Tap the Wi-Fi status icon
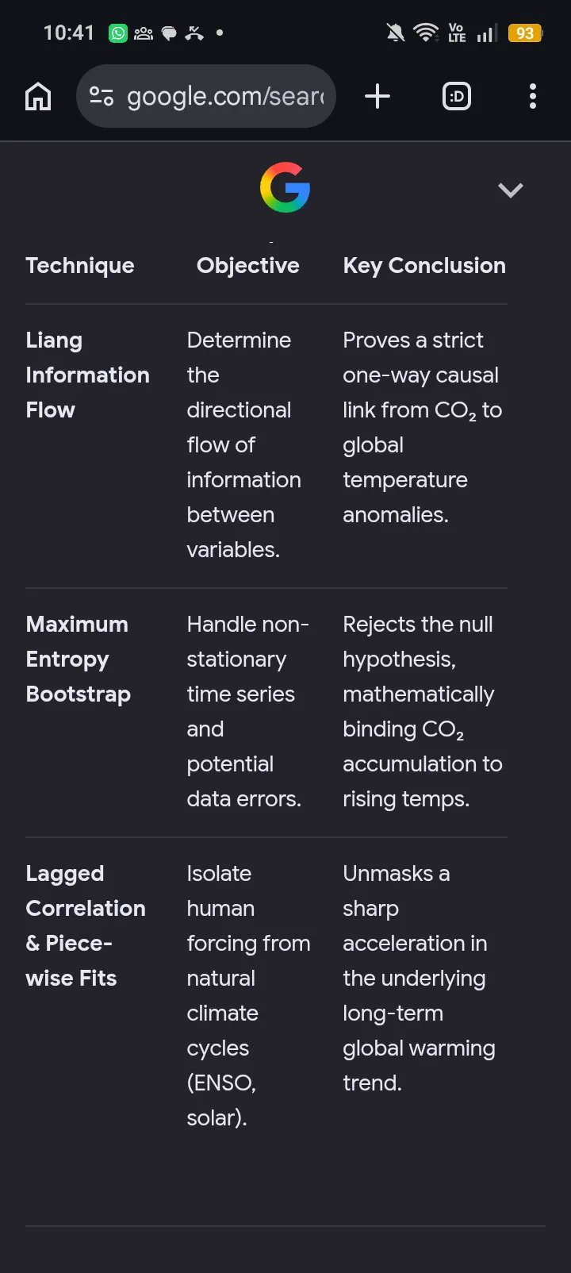 426,33
